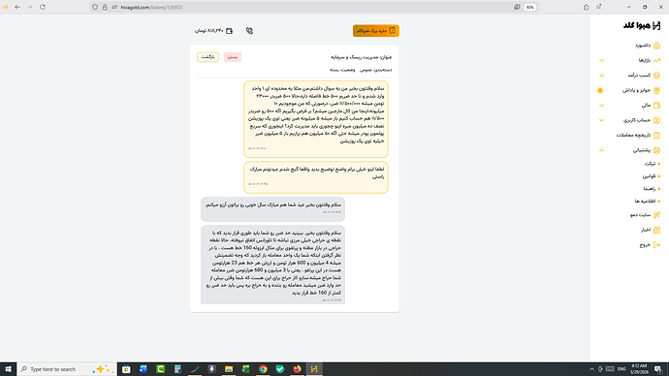
Task: Expand the مالی submenu chevron
Action: [x=601, y=106]
